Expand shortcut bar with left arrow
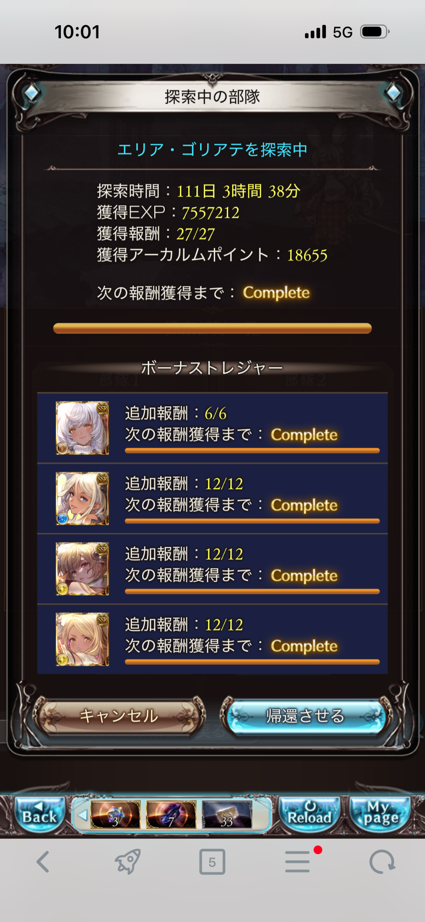 82,815
